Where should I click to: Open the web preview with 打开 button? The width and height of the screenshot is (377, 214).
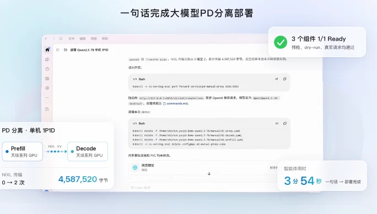tap(273, 168)
